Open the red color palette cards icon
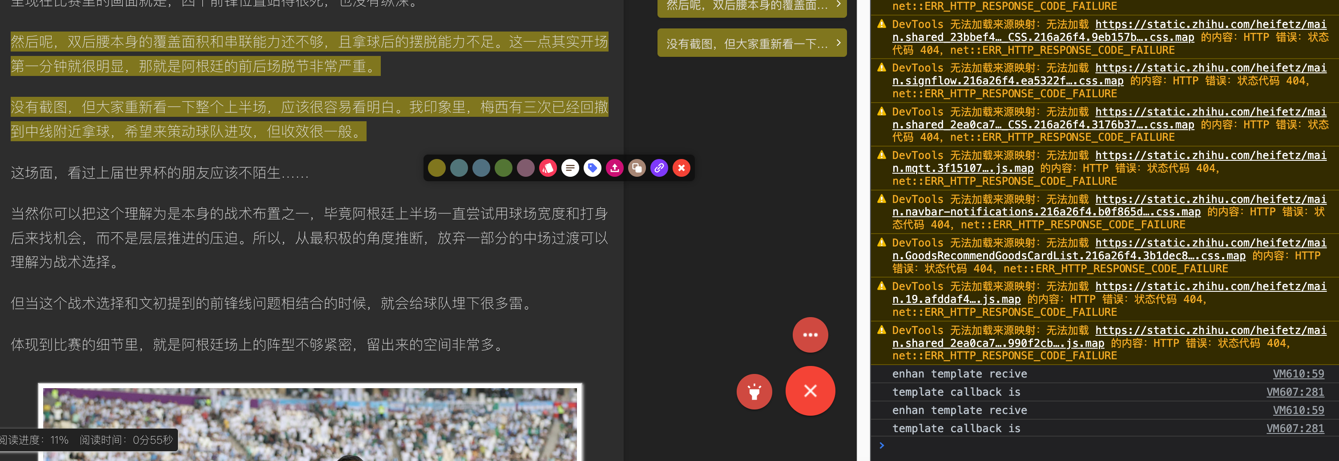1339x461 pixels. (548, 168)
